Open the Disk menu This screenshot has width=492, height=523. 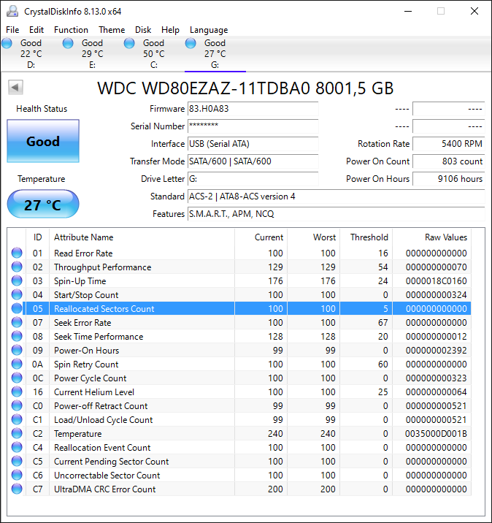pos(143,30)
